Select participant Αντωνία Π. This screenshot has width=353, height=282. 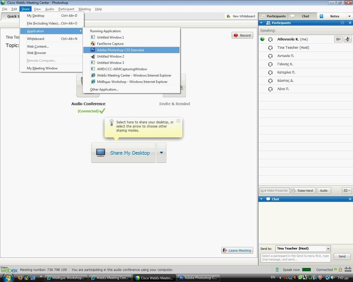pos(306,56)
